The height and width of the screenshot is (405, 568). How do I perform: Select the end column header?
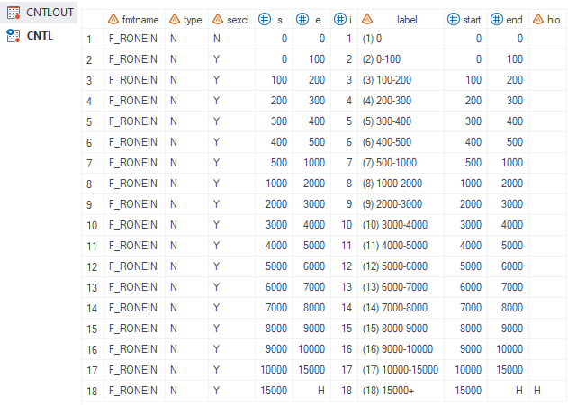[x=509, y=19]
